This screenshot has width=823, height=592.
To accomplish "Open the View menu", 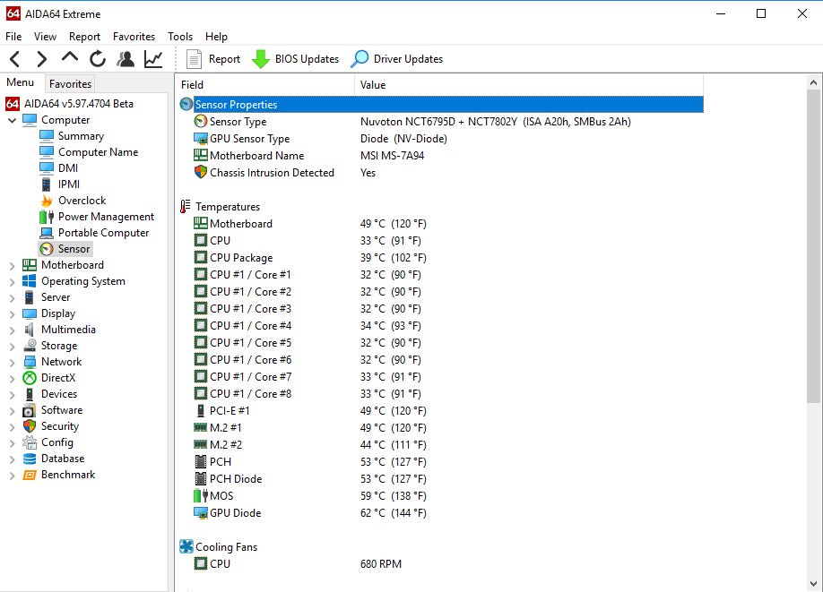I will [x=45, y=36].
